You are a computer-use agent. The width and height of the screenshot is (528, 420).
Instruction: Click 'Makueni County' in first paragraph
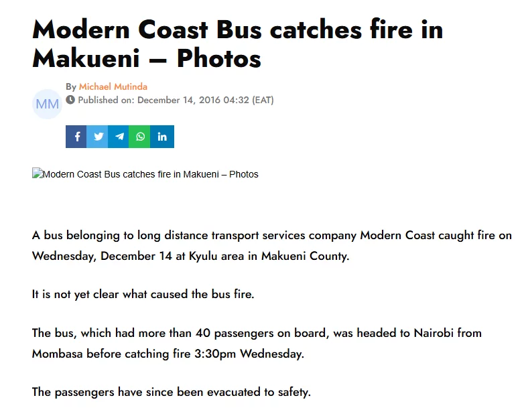click(305, 256)
